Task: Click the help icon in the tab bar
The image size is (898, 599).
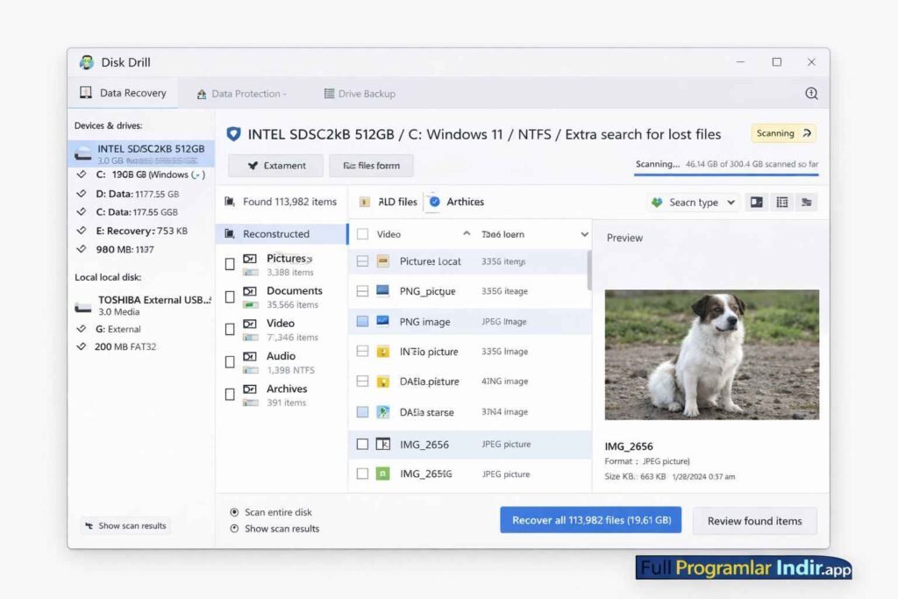Action: (811, 93)
